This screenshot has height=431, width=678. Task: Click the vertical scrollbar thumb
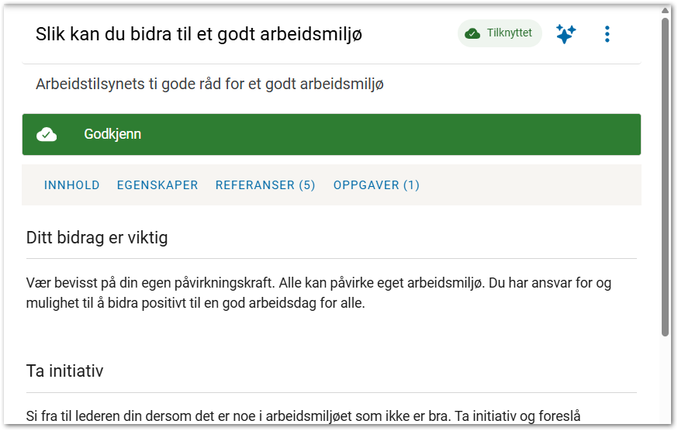(x=665, y=178)
